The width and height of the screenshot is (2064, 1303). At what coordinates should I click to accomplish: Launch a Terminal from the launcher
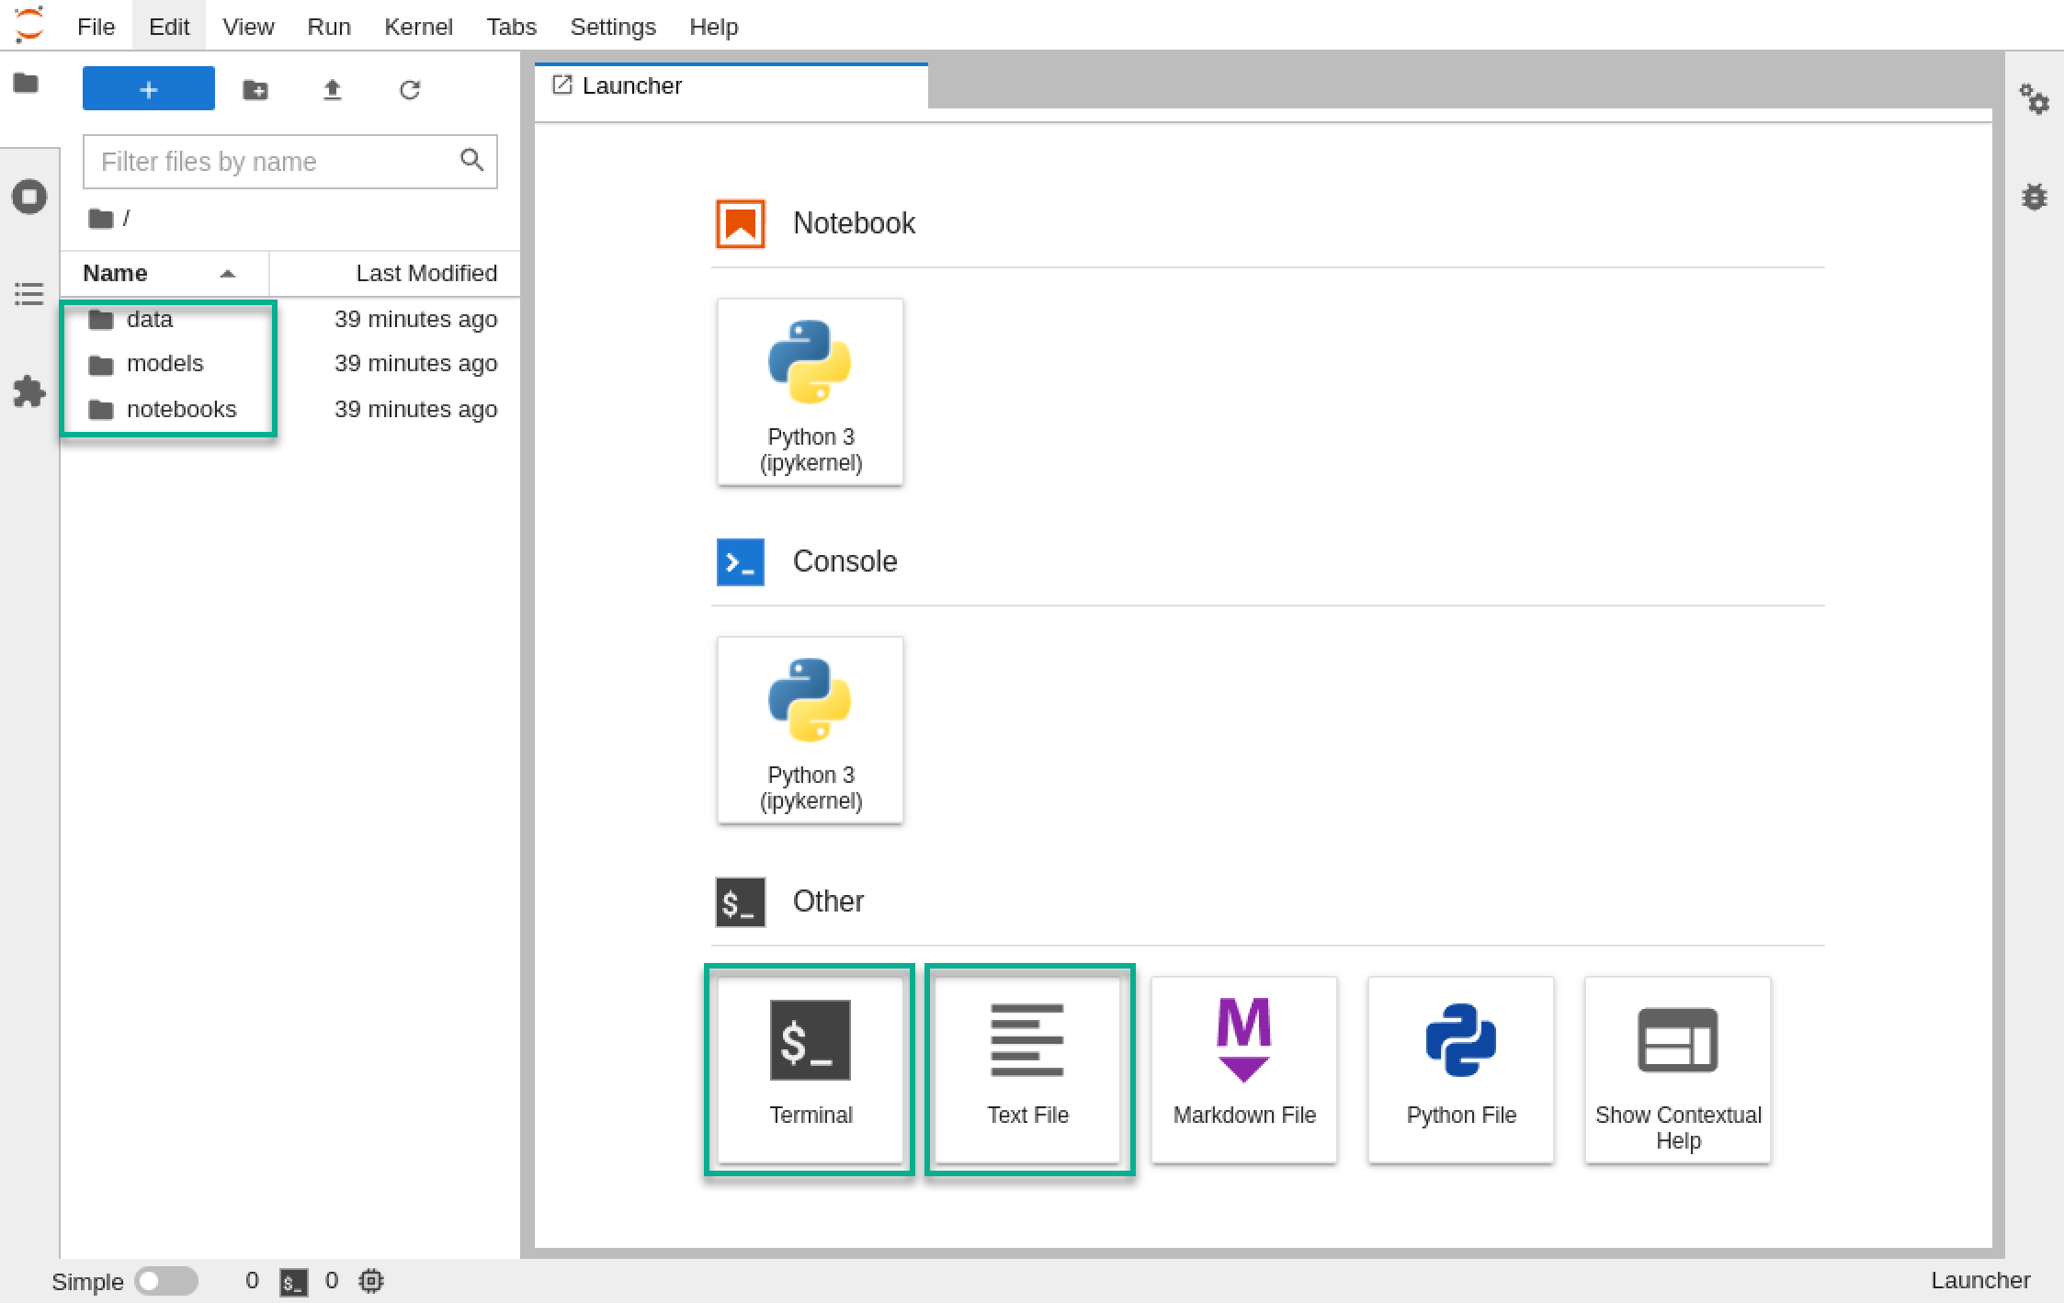click(x=810, y=1070)
